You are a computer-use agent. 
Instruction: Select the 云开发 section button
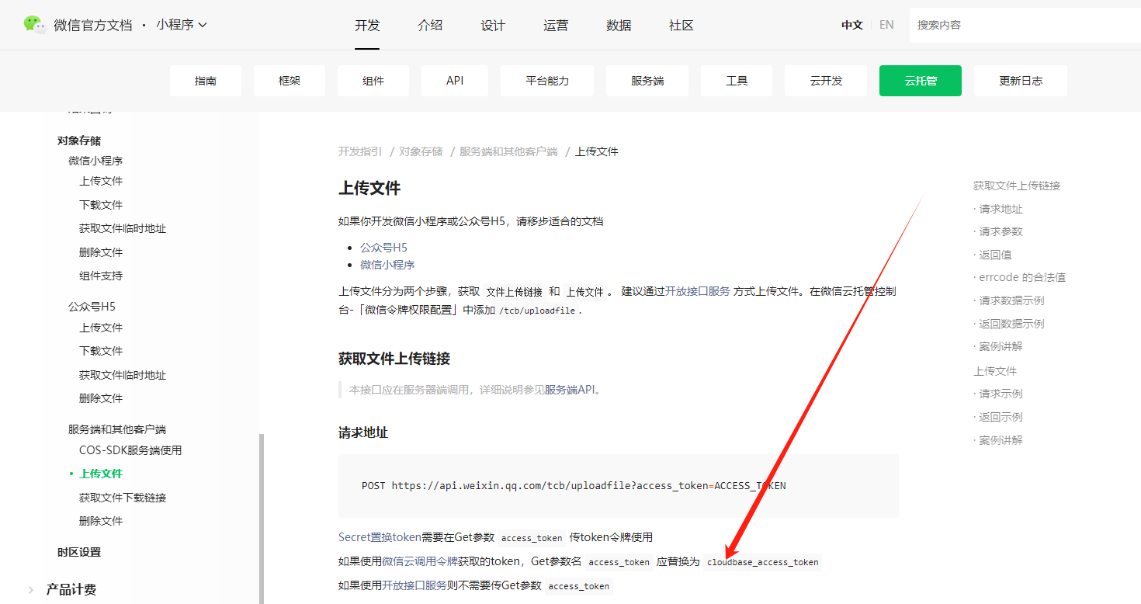(x=826, y=81)
